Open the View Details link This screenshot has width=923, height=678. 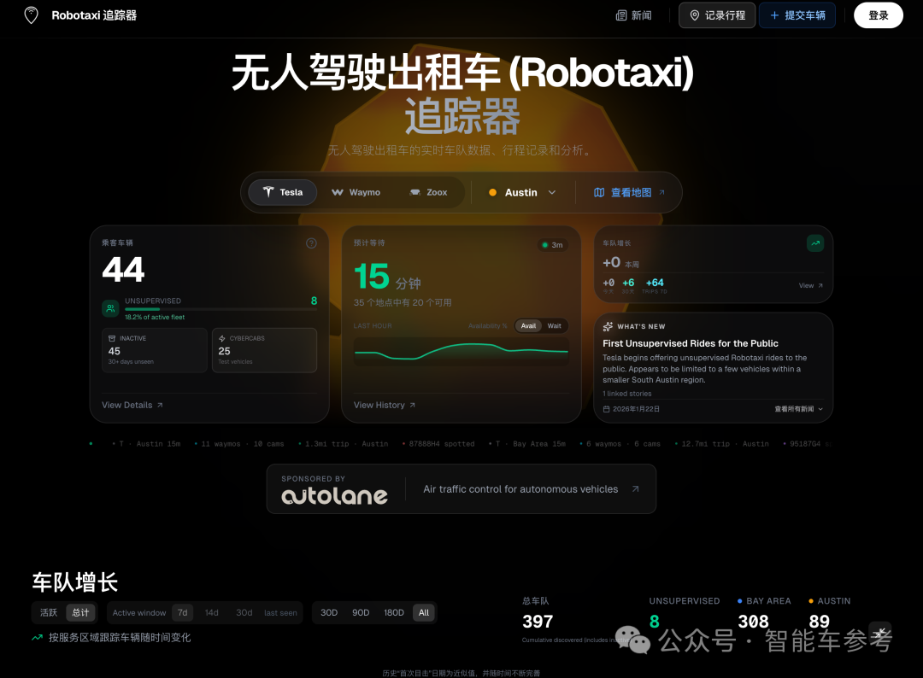pos(132,405)
